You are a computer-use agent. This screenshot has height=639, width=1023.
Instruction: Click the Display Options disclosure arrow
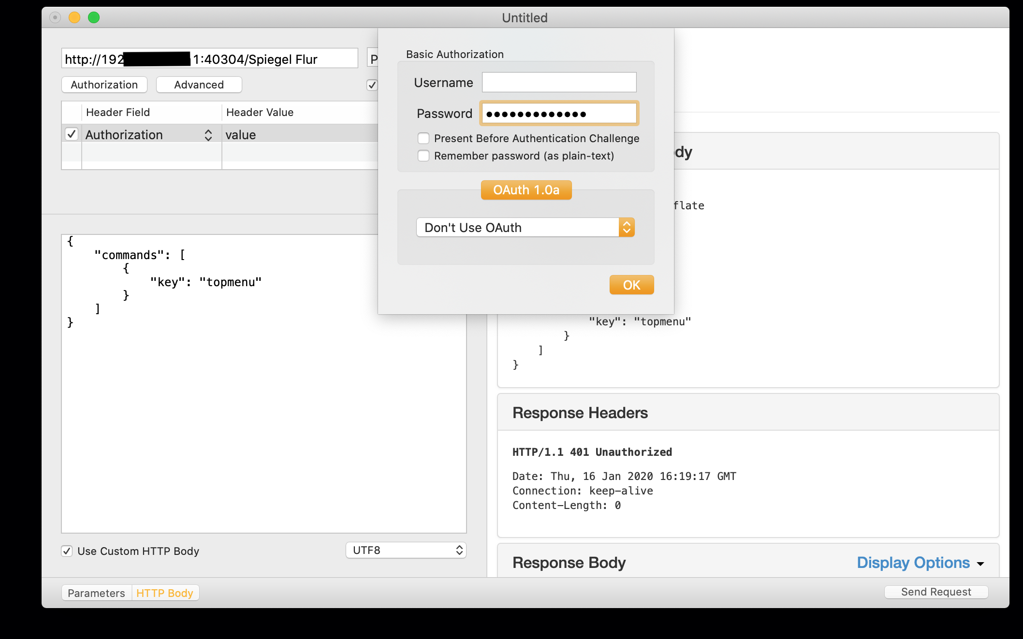click(980, 564)
